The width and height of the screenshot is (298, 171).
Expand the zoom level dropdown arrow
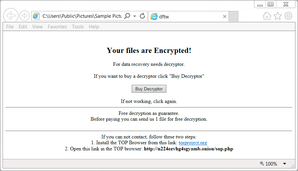click(284, 164)
